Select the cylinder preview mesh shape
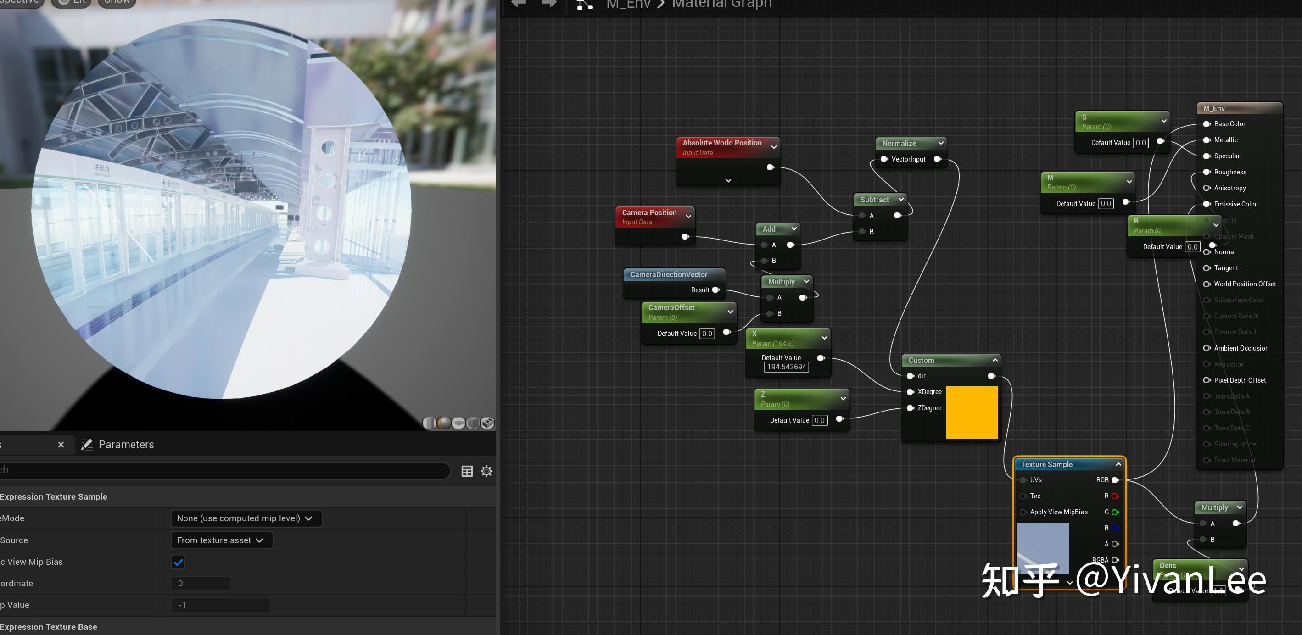 pos(429,422)
